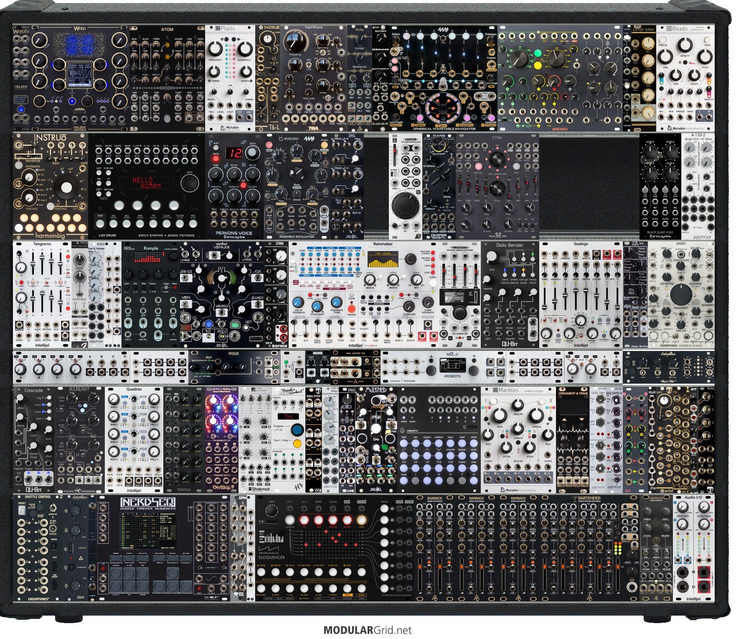Select the Intellijel Audio I/O module
This screenshot has height=639, width=736.
[x=694, y=548]
